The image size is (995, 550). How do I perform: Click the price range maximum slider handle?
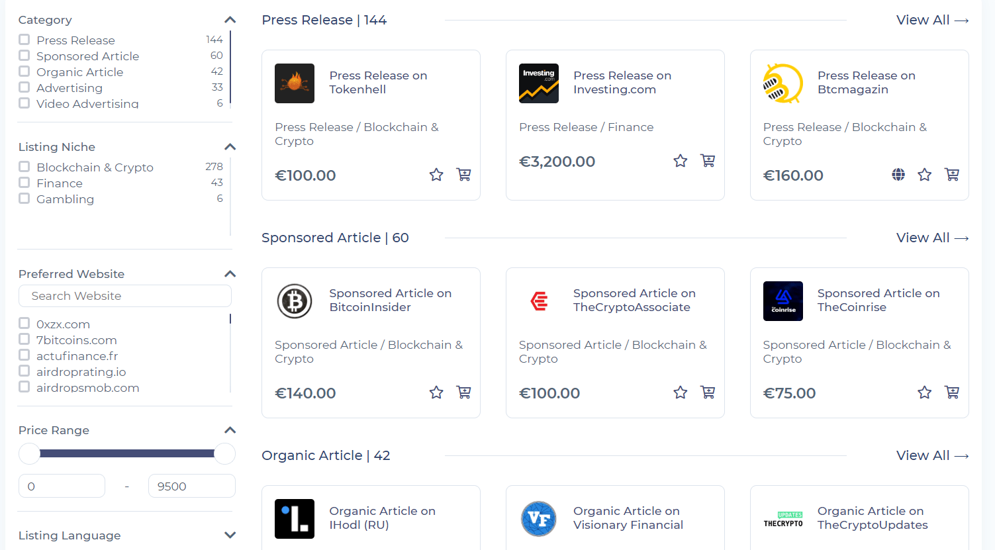[225, 453]
